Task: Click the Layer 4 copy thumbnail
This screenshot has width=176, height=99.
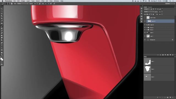Action: tap(148, 18)
